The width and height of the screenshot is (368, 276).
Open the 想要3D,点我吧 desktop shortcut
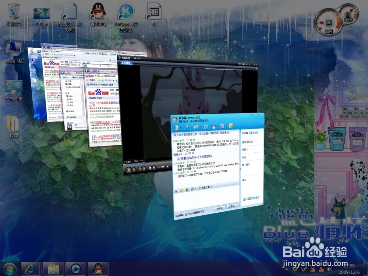coord(70,17)
